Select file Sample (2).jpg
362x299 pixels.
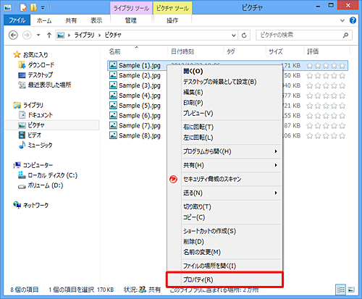pyautogui.click(x=135, y=75)
